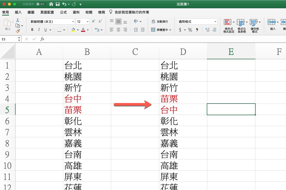286x190 pixels.
Task: Click the increase decimal places icon
Action: (207, 30)
